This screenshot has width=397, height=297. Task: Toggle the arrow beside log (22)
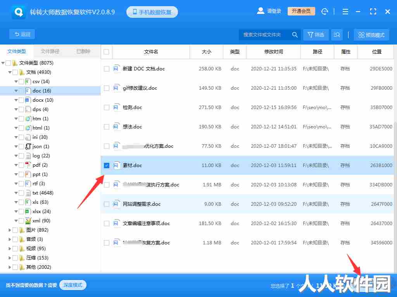tap(16, 156)
